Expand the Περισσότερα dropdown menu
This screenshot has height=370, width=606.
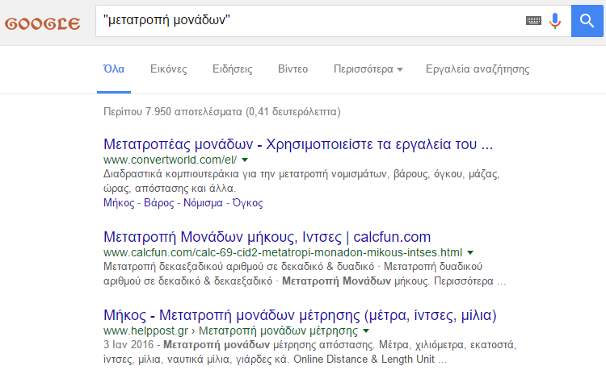tap(368, 69)
